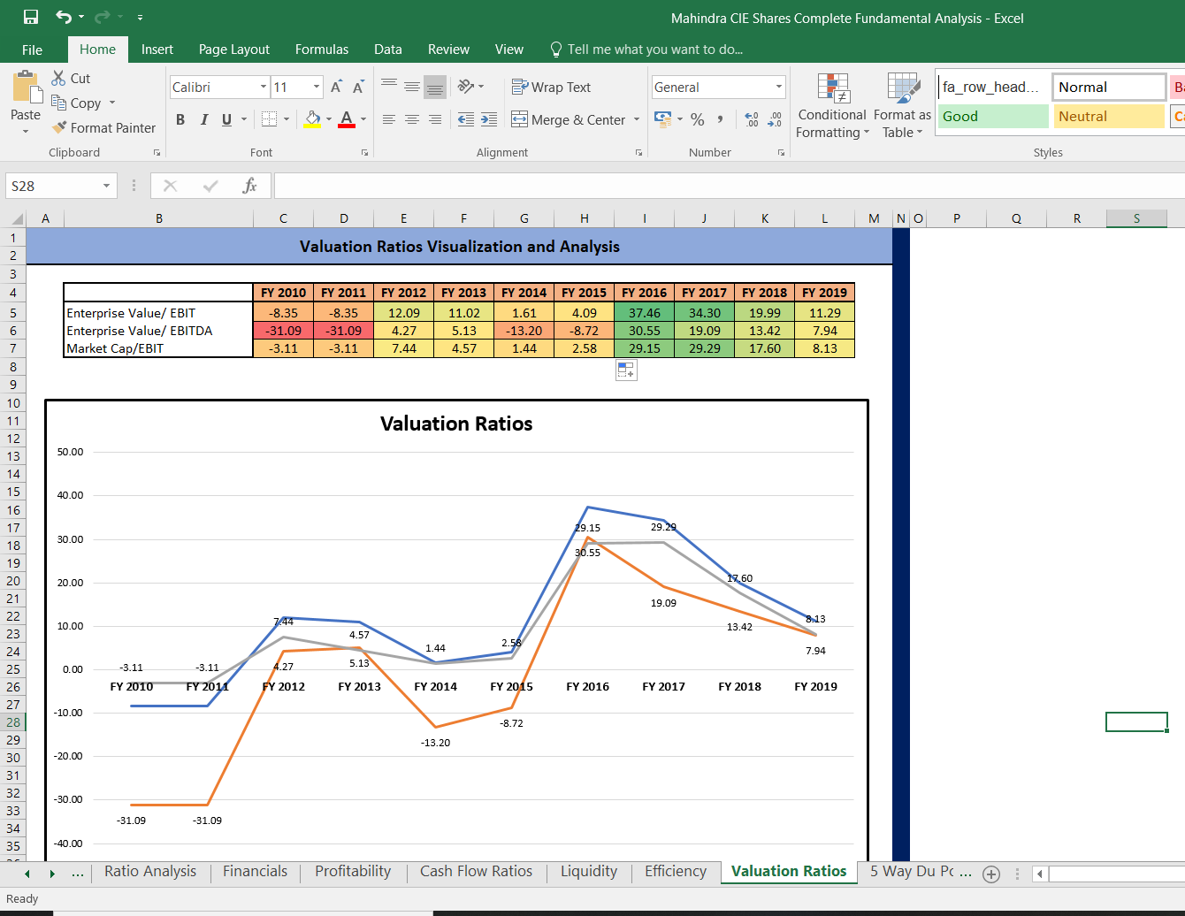Select column S header
The image size is (1185, 916).
coord(1136,218)
